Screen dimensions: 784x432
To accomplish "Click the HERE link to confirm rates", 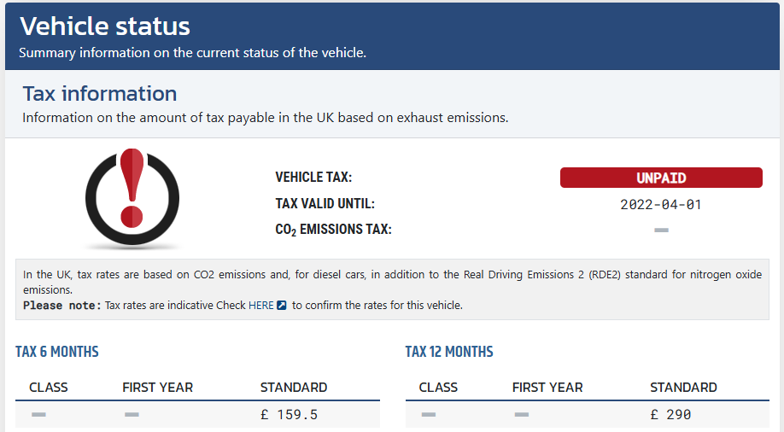I will click(x=261, y=305).
